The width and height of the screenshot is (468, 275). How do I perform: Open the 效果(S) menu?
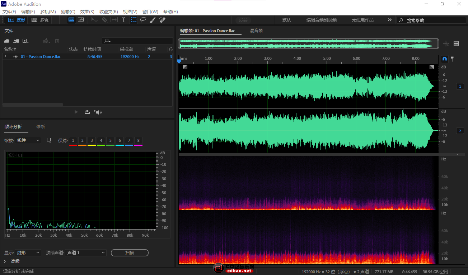87,12
